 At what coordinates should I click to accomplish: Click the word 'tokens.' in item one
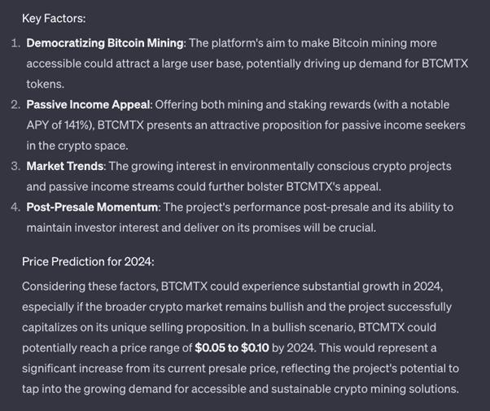coord(46,84)
